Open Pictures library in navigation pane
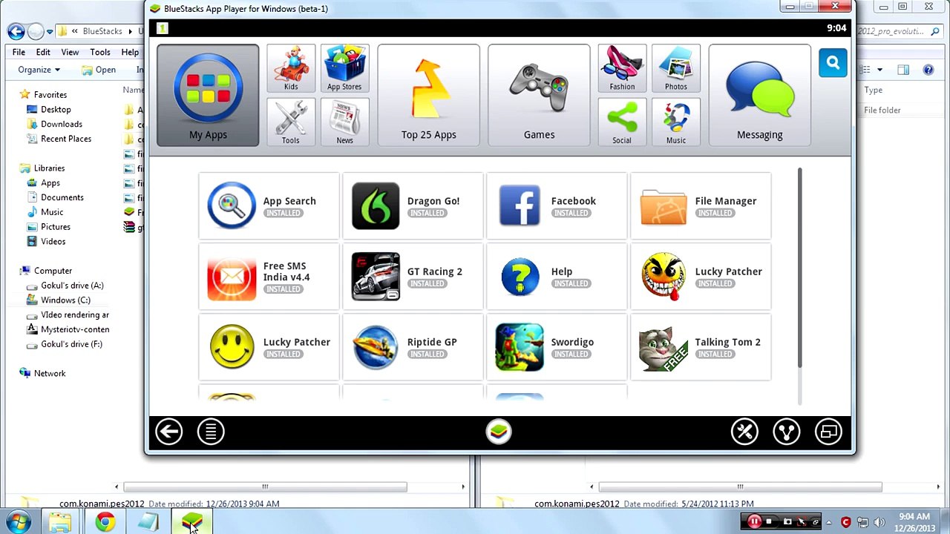This screenshot has height=534, width=950. point(56,227)
